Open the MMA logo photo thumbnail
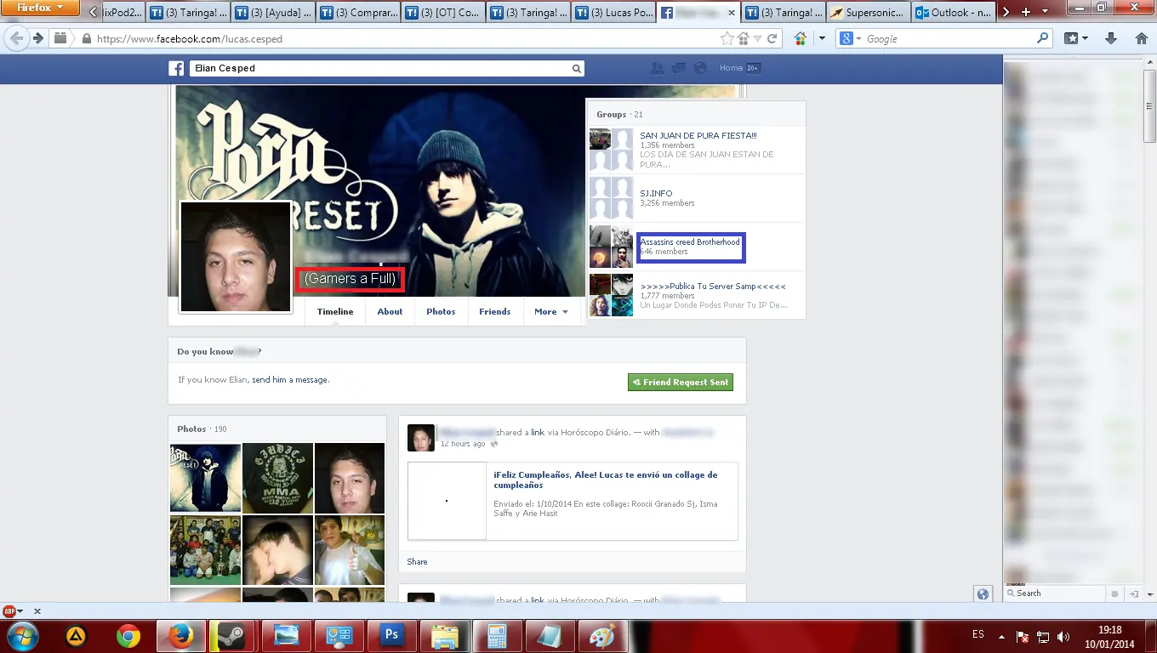The image size is (1157, 653). coord(277,478)
